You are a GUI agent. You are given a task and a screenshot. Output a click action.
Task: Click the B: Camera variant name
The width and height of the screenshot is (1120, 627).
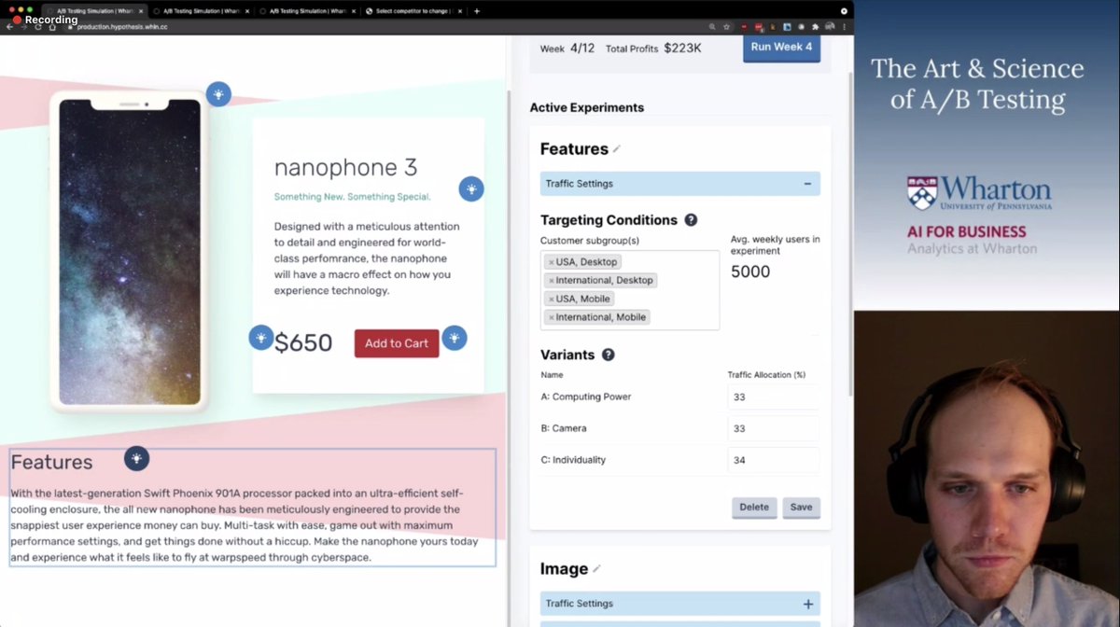564,429
